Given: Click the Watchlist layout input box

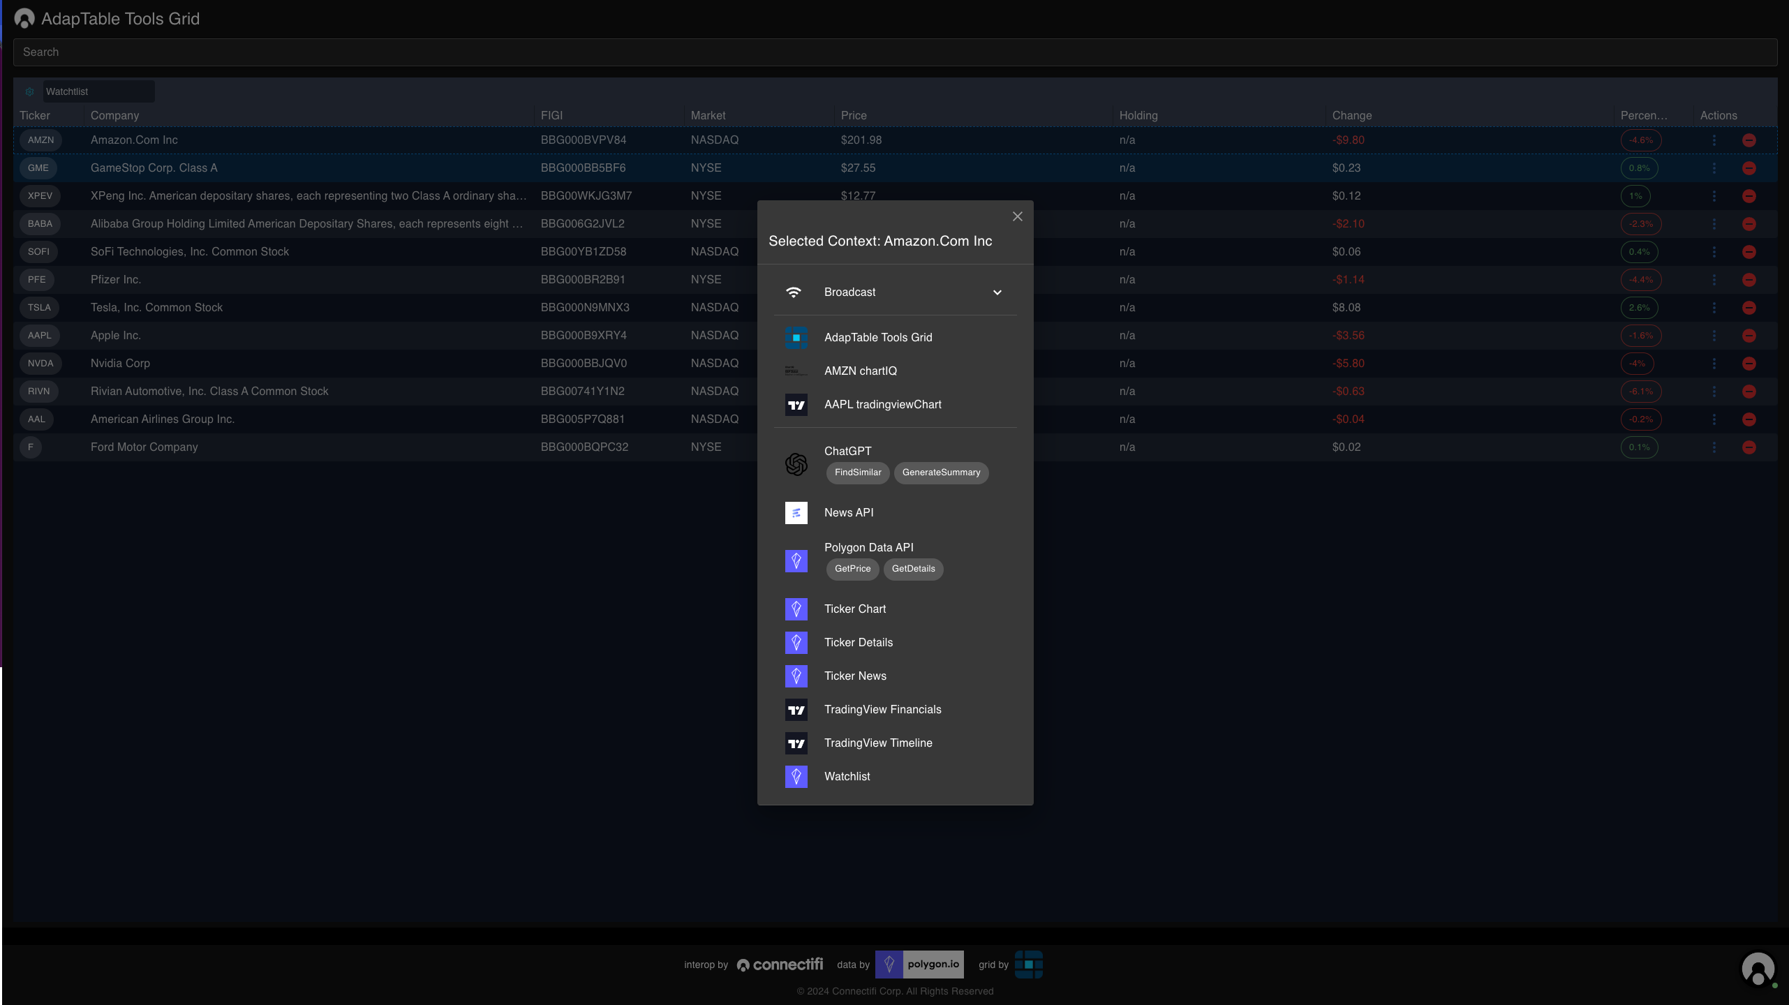Looking at the screenshot, I should 98,91.
